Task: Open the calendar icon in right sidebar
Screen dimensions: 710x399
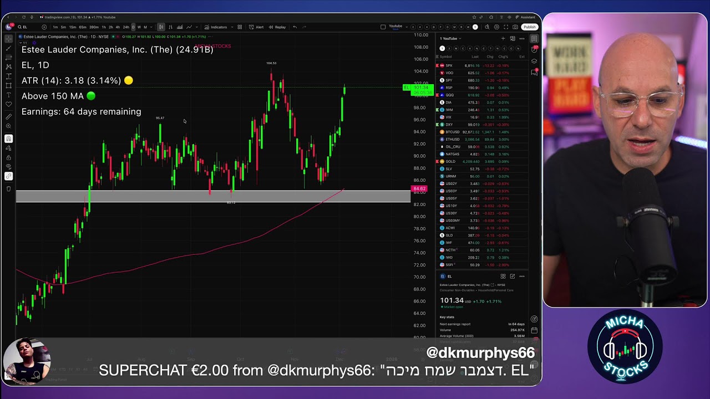Action: click(534, 330)
